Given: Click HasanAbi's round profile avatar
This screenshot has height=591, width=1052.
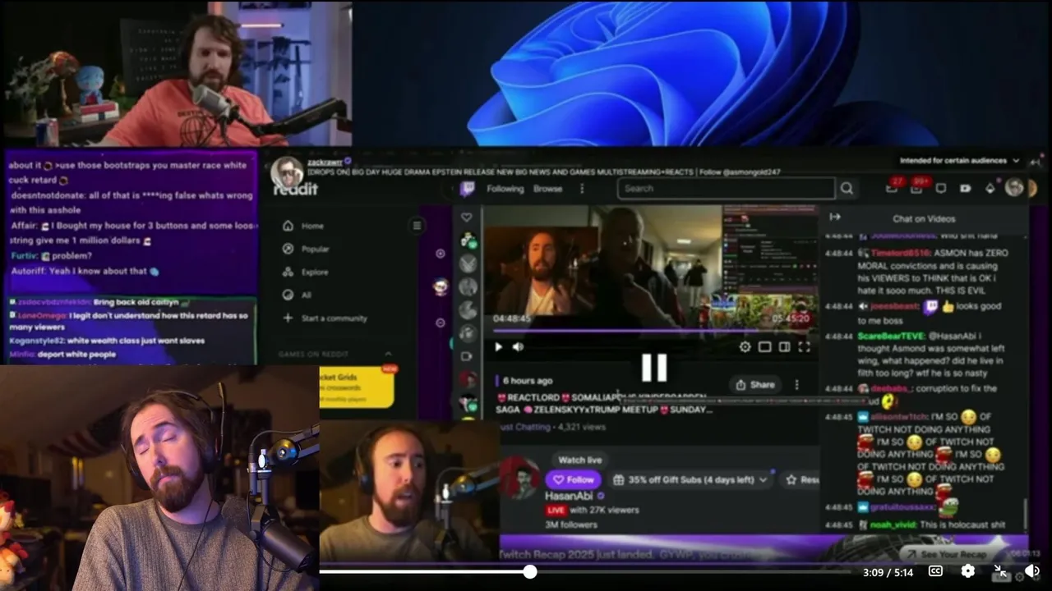Looking at the screenshot, I should (520, 479).
